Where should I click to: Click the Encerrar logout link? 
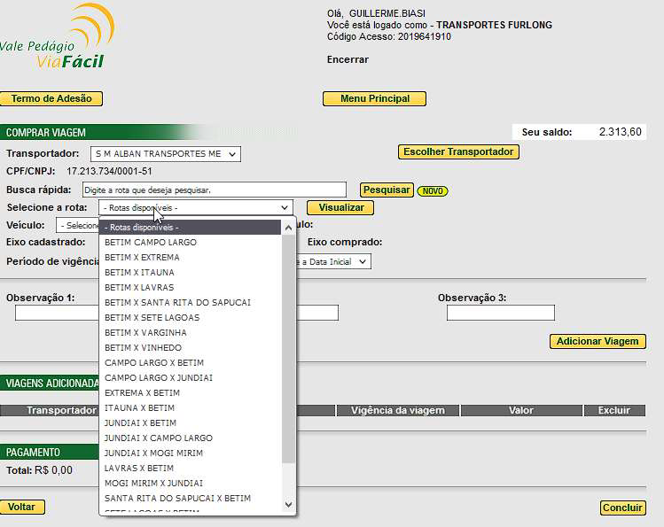[x=348, y=59]
